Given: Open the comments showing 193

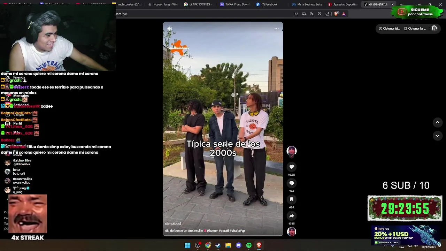Looking at the screenshot, I should tap(292, 183).
